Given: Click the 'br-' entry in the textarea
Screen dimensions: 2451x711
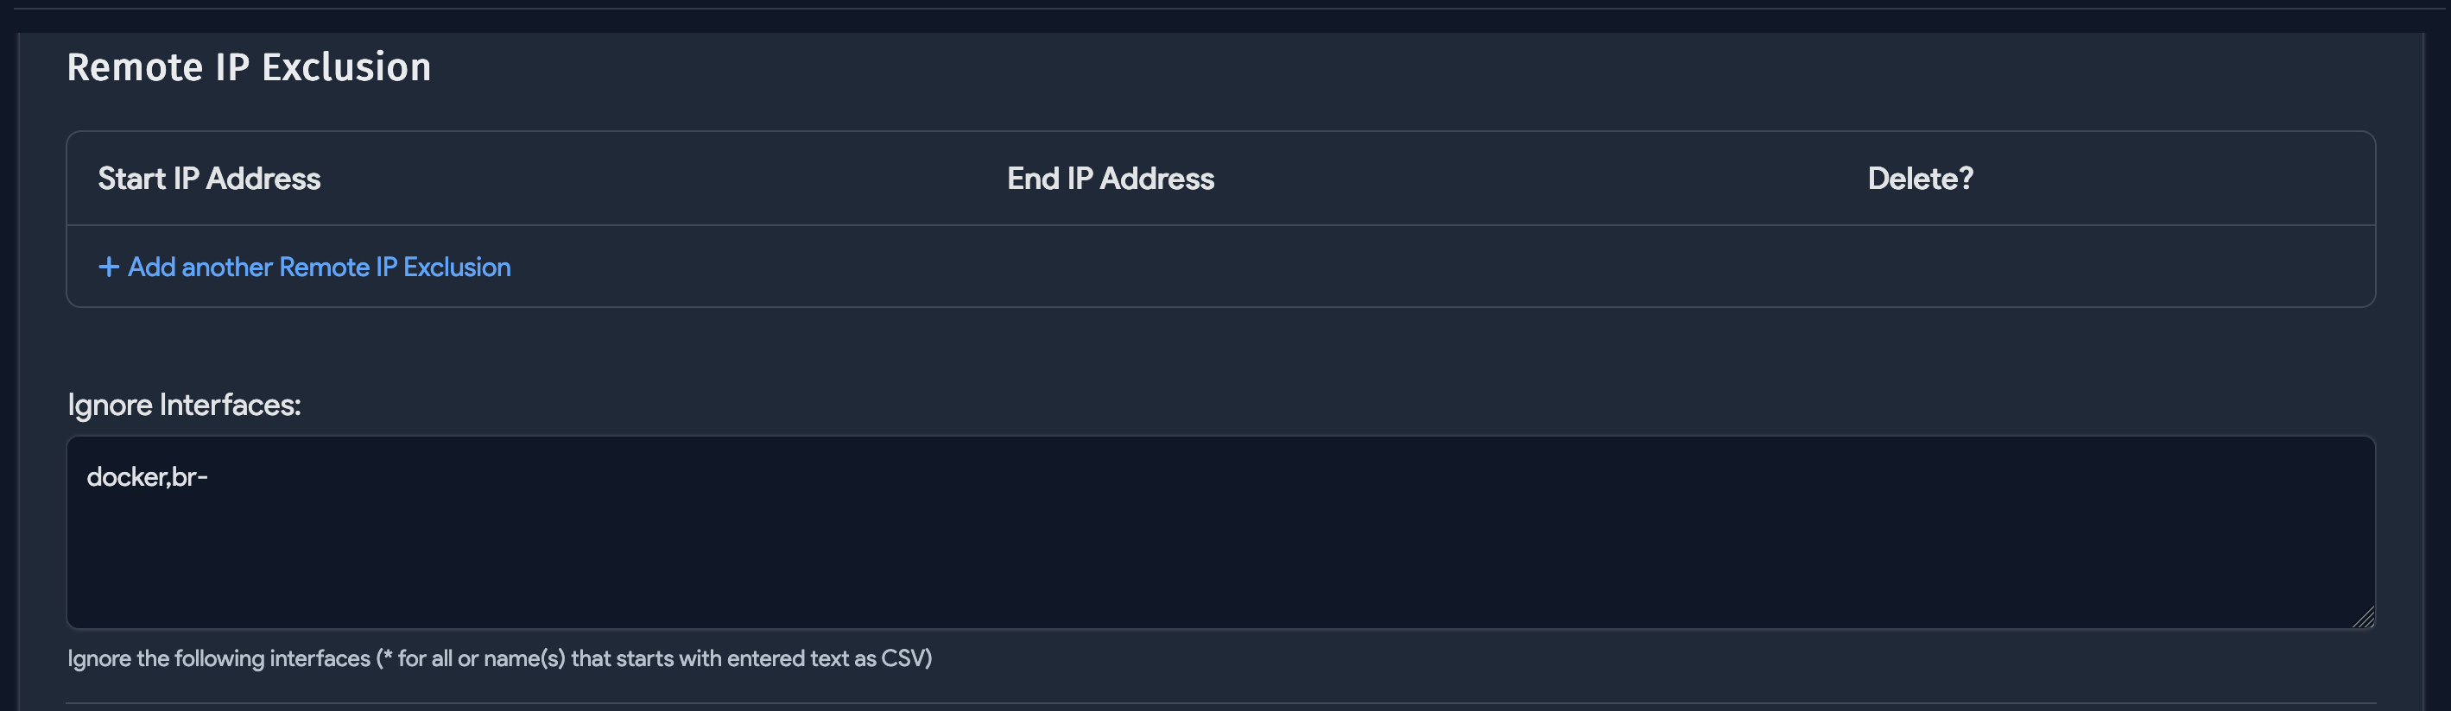Looking at the screenshot, I should pyautogui.click(x=189, y=477).
